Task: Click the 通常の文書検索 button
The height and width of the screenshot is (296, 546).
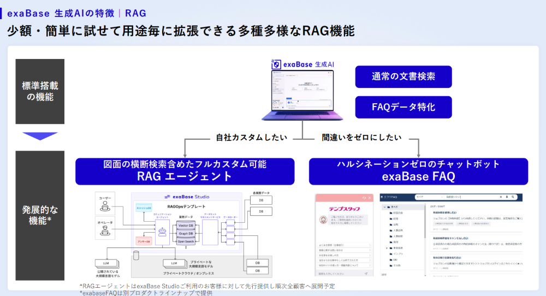Action: point(403,77)
